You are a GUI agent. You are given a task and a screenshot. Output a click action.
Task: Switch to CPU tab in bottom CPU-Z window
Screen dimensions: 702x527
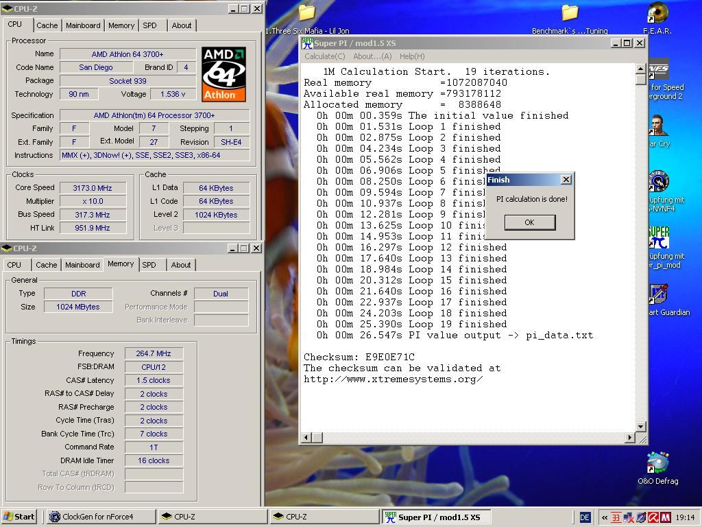14,265
